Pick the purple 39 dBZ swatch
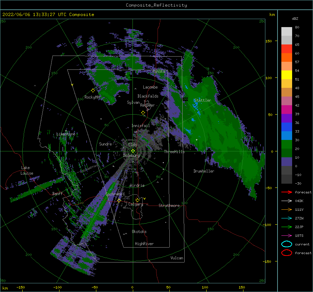The width and height of the screenshot is (313, 292). (287, 118)
